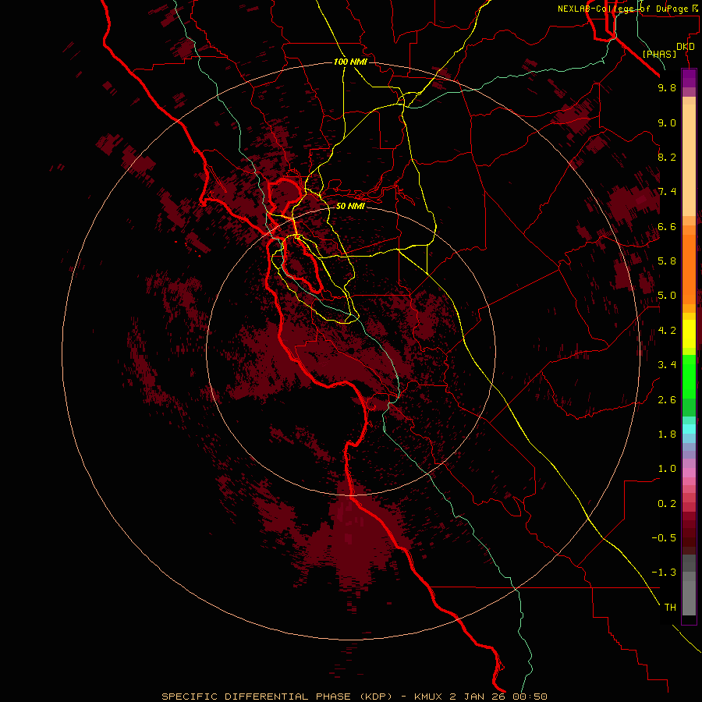Click the peach swatch in the color bar
Viewport: 702px width, 702px height.
pyautogui.click(x=689, y=160)
